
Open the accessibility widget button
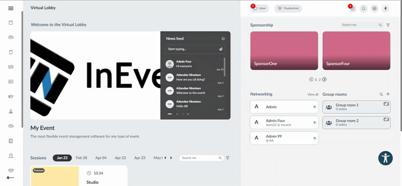[x=385, y=158]
